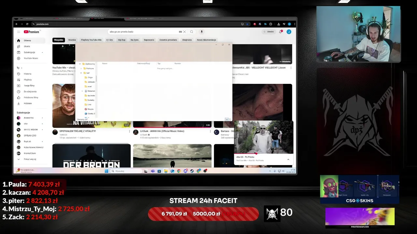Open Kuba Nowaczkiewicz channel subscription
Viewport: 417px width, 234px height.
point(30,147)
